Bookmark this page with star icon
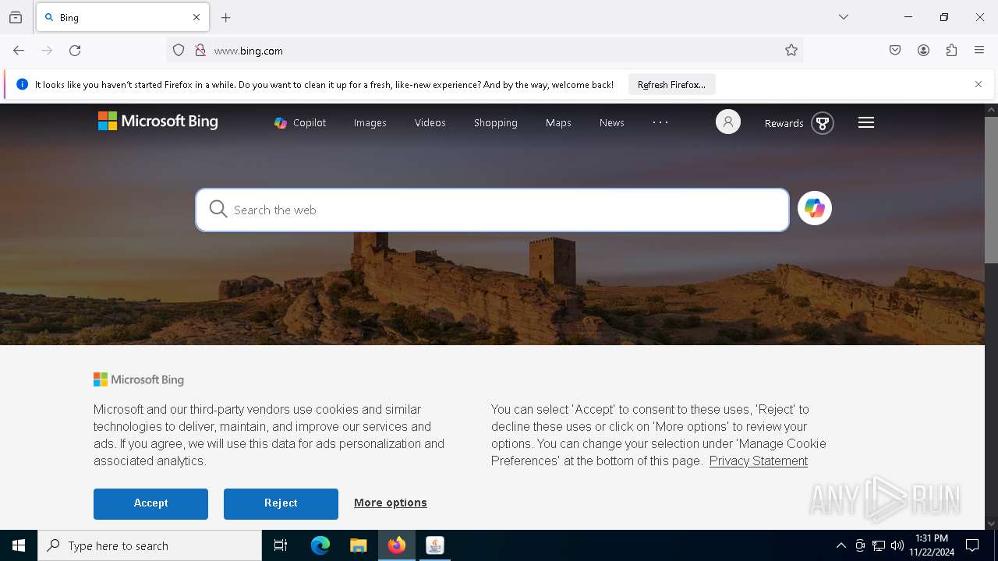Image resolution: width=998 pixels, height=561 pixels. click(791, 51)
